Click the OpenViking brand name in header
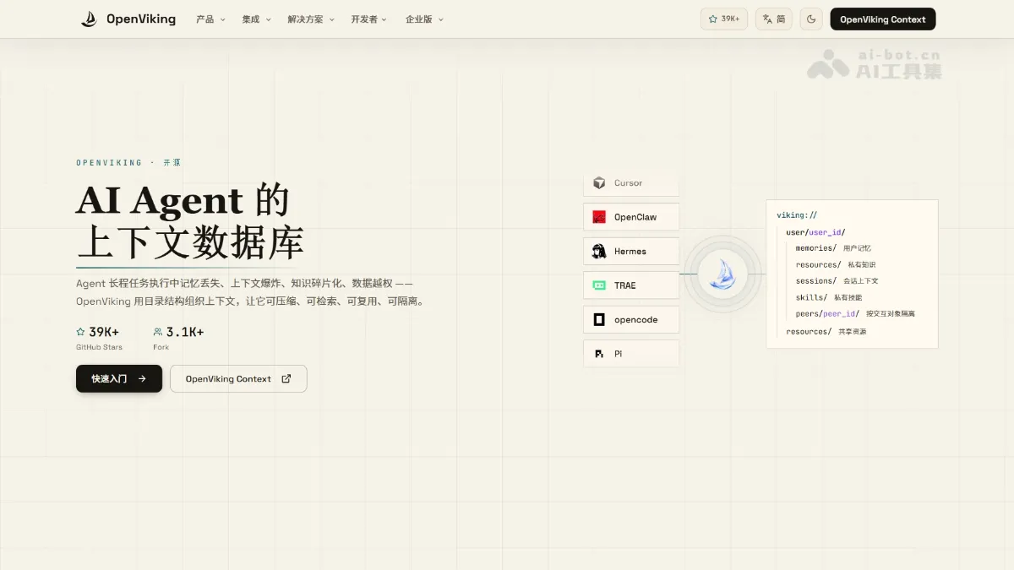The image size is (1014, 570). point(140,19)
